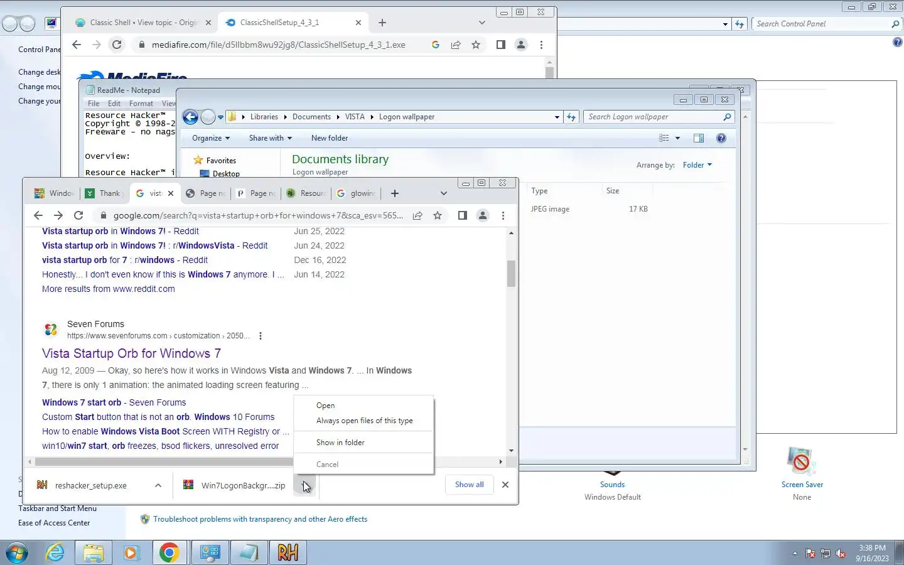
Task: Open Screen Saver settings link
Action: click(802, 485)
